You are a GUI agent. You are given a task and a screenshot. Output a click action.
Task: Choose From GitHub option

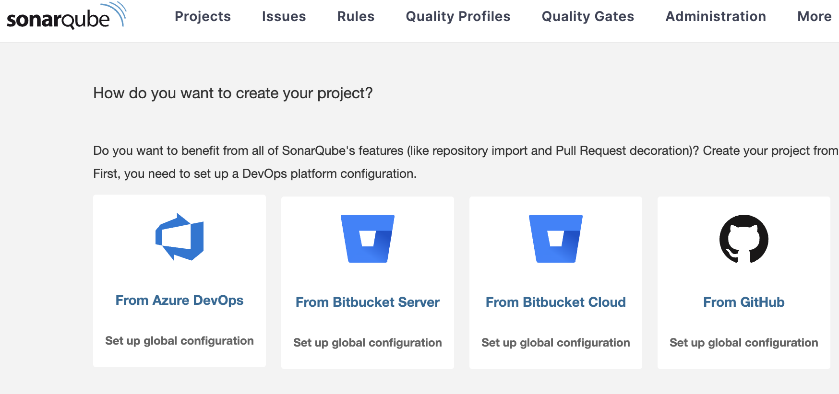click(744, 302)
